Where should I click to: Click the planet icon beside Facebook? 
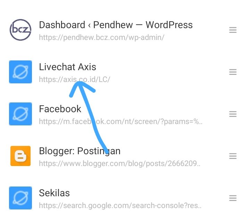20,114
